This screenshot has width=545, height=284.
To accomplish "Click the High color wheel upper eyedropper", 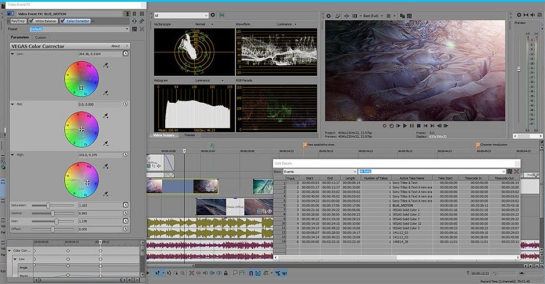I will point(106,166).
